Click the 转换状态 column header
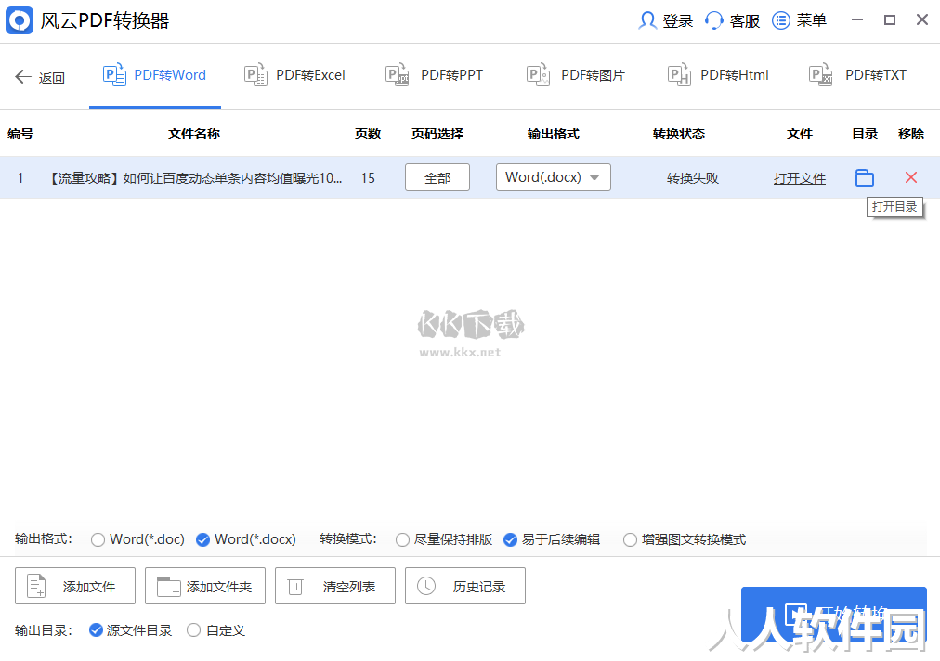 (x=679, y=134)
